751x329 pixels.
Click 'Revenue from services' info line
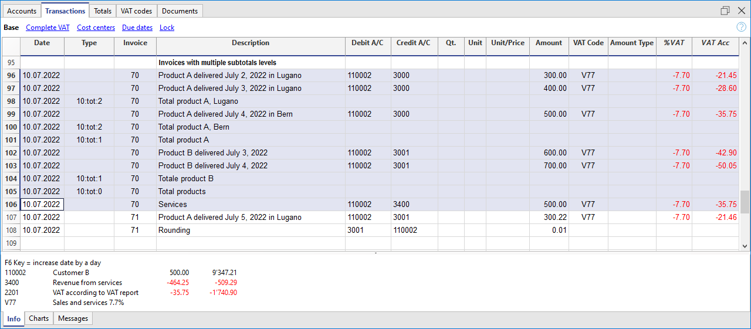[x=87, y=283]
